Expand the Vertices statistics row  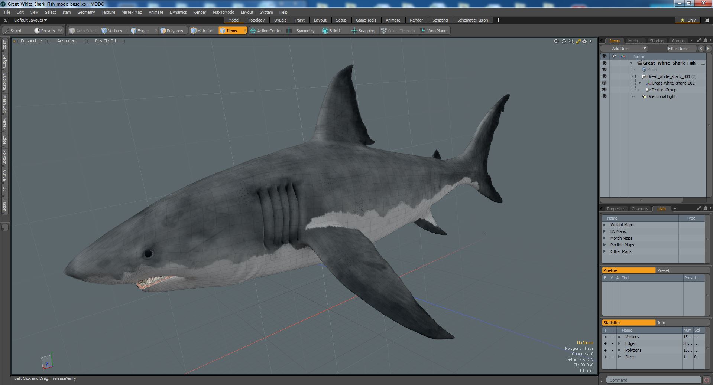point(619,337)
